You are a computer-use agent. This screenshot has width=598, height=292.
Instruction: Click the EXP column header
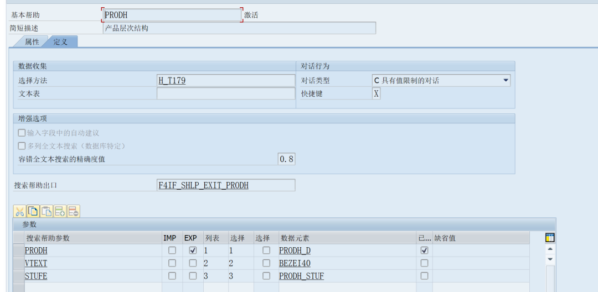point(193,238)
